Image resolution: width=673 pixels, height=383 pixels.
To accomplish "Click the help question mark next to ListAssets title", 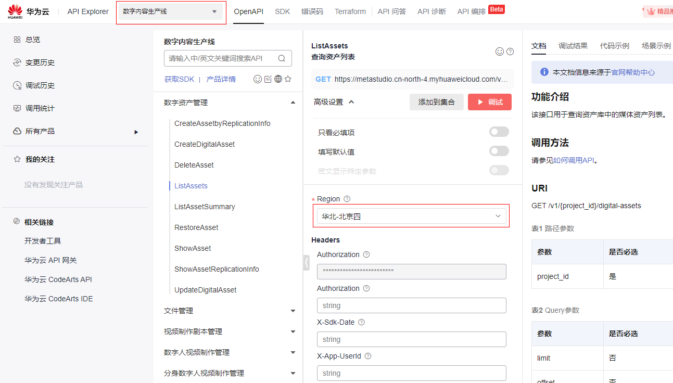I will click(x=510, y=52).
